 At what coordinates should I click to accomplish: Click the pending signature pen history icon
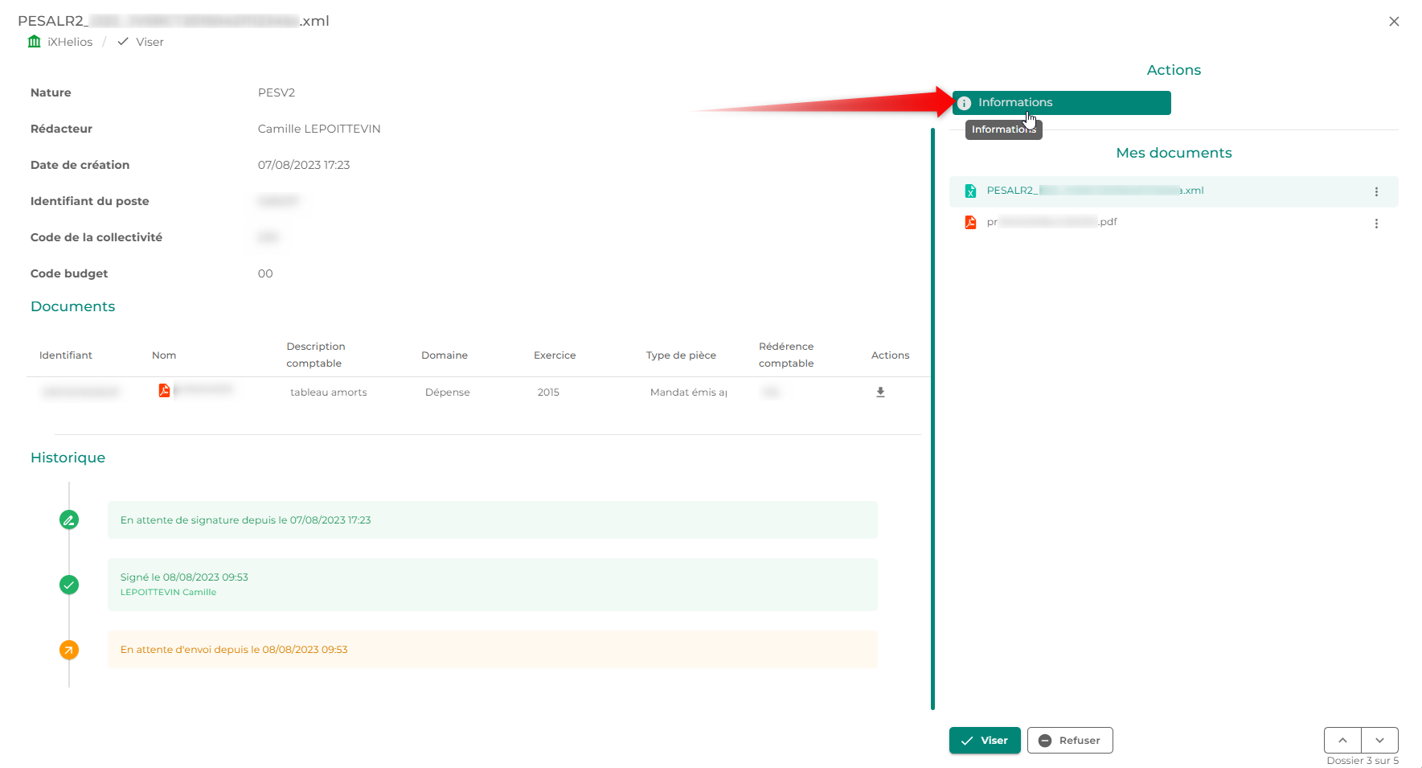(x=69, y=520)
